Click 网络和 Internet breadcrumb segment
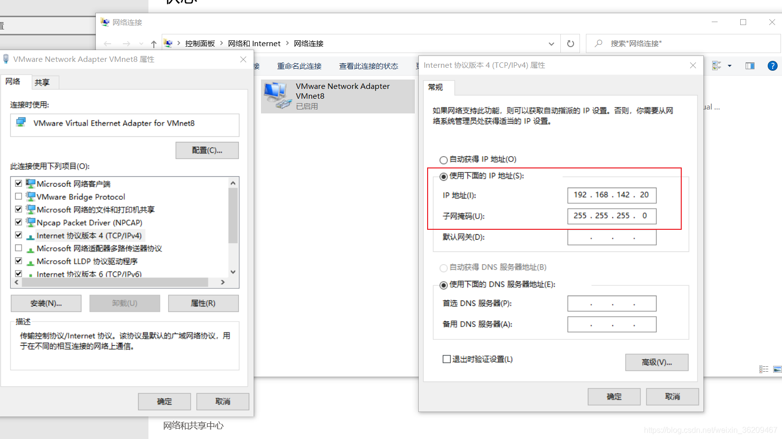This screenshot has height=439, width=782. pos(254,43)
